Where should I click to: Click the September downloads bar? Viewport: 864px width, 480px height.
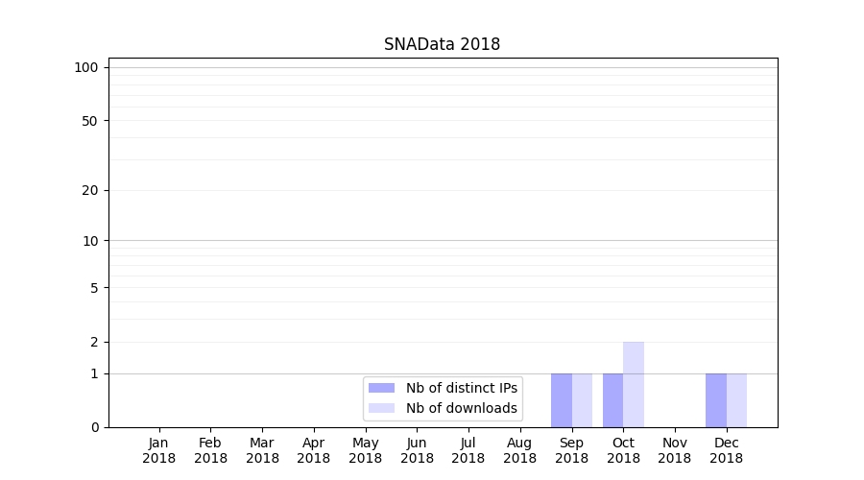click(582, 400)
